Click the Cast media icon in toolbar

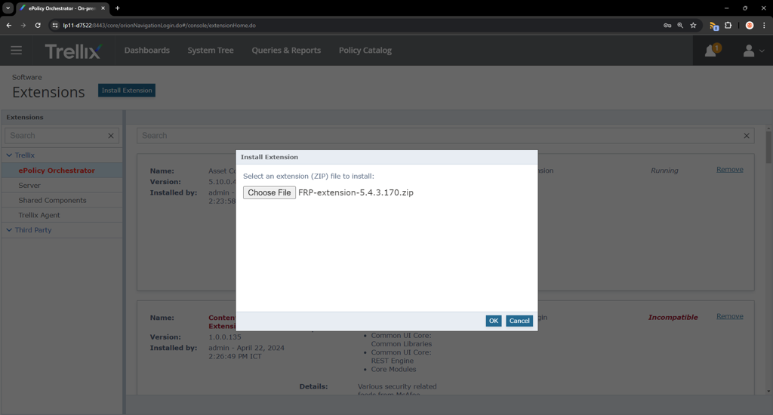coord(713,25)
